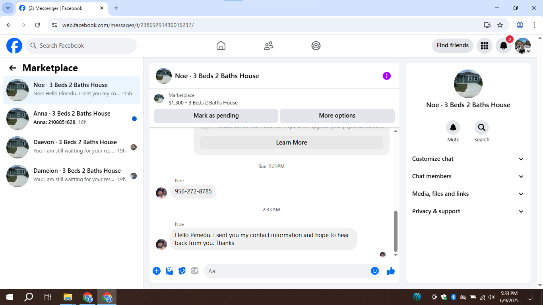Expand Chat members section

pos(468,176)
